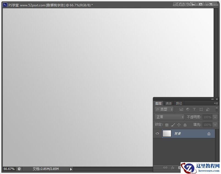Open the fx layer style menu

(x=173, y=167)
